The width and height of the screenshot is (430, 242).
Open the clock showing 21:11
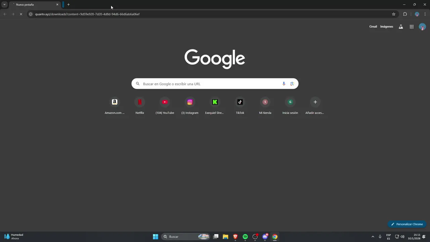(x=414, y=237)
